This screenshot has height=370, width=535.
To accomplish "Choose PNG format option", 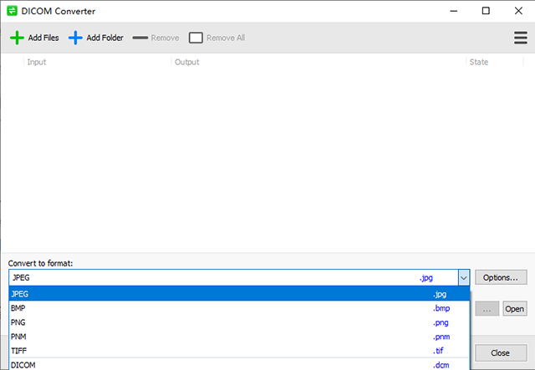I will tap(239, 322).
